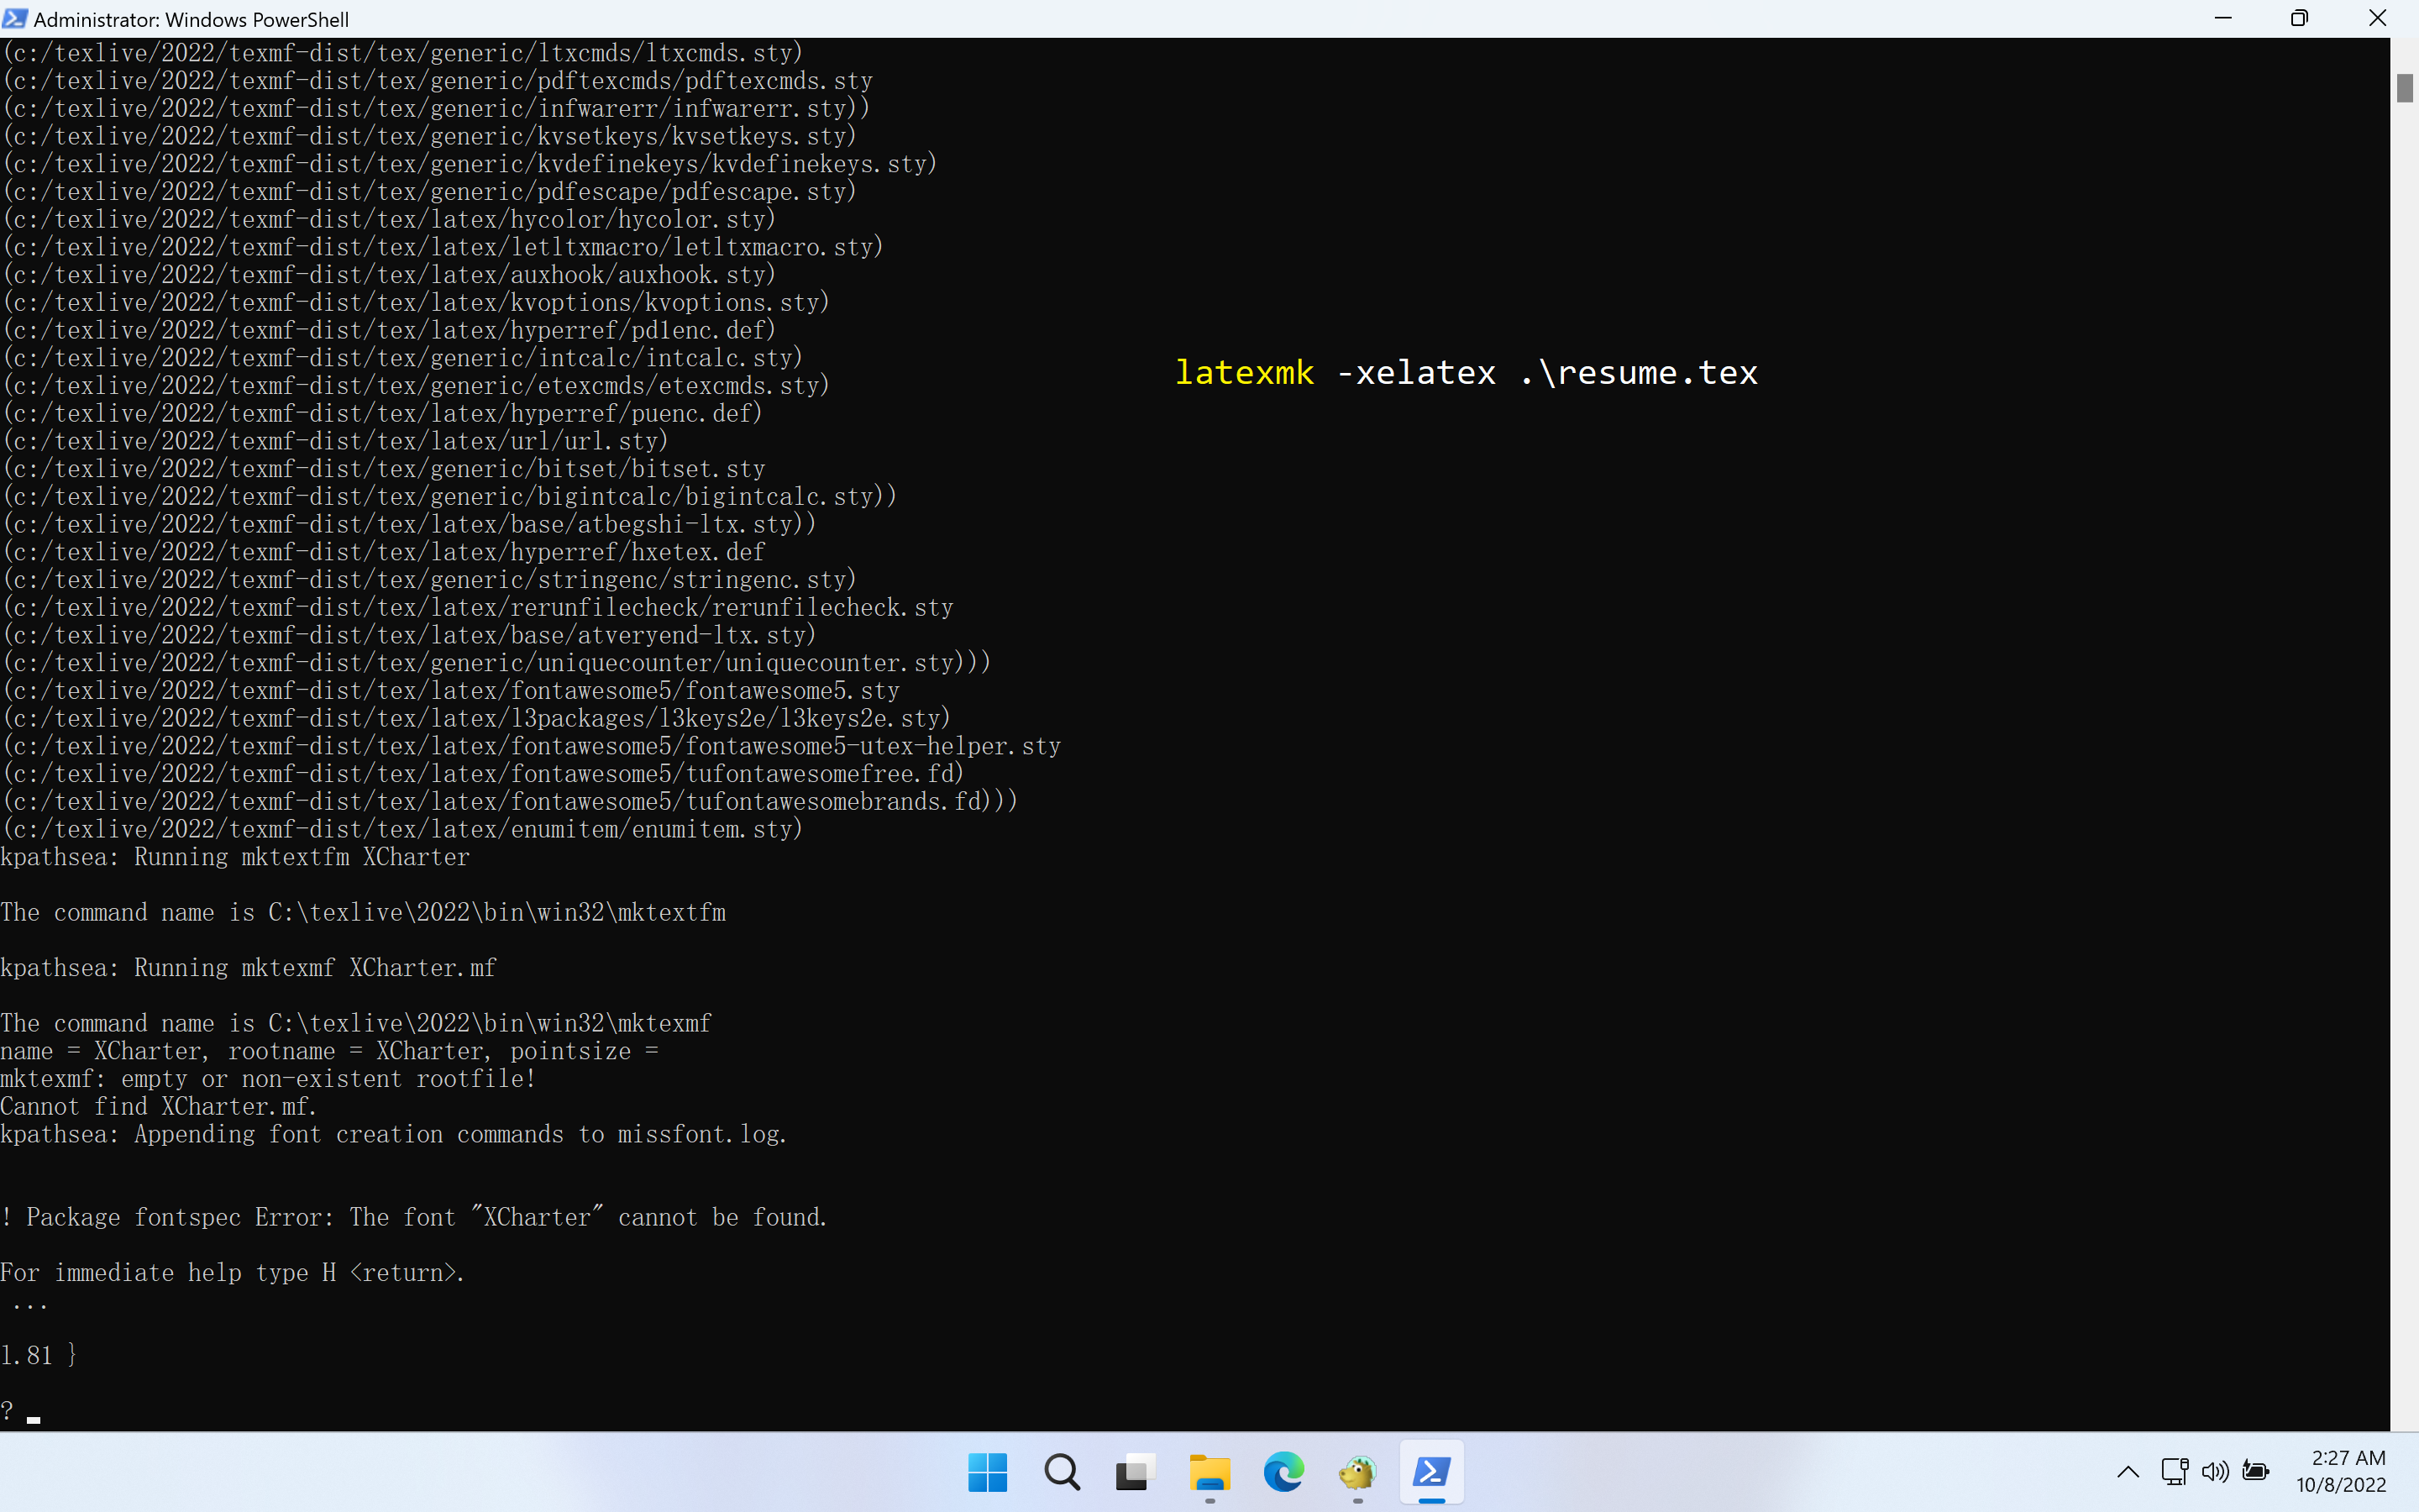Viewport: 2419px width, 1512px height.
Task: Open the PowerShell window system menu icon
Action: 14,18
